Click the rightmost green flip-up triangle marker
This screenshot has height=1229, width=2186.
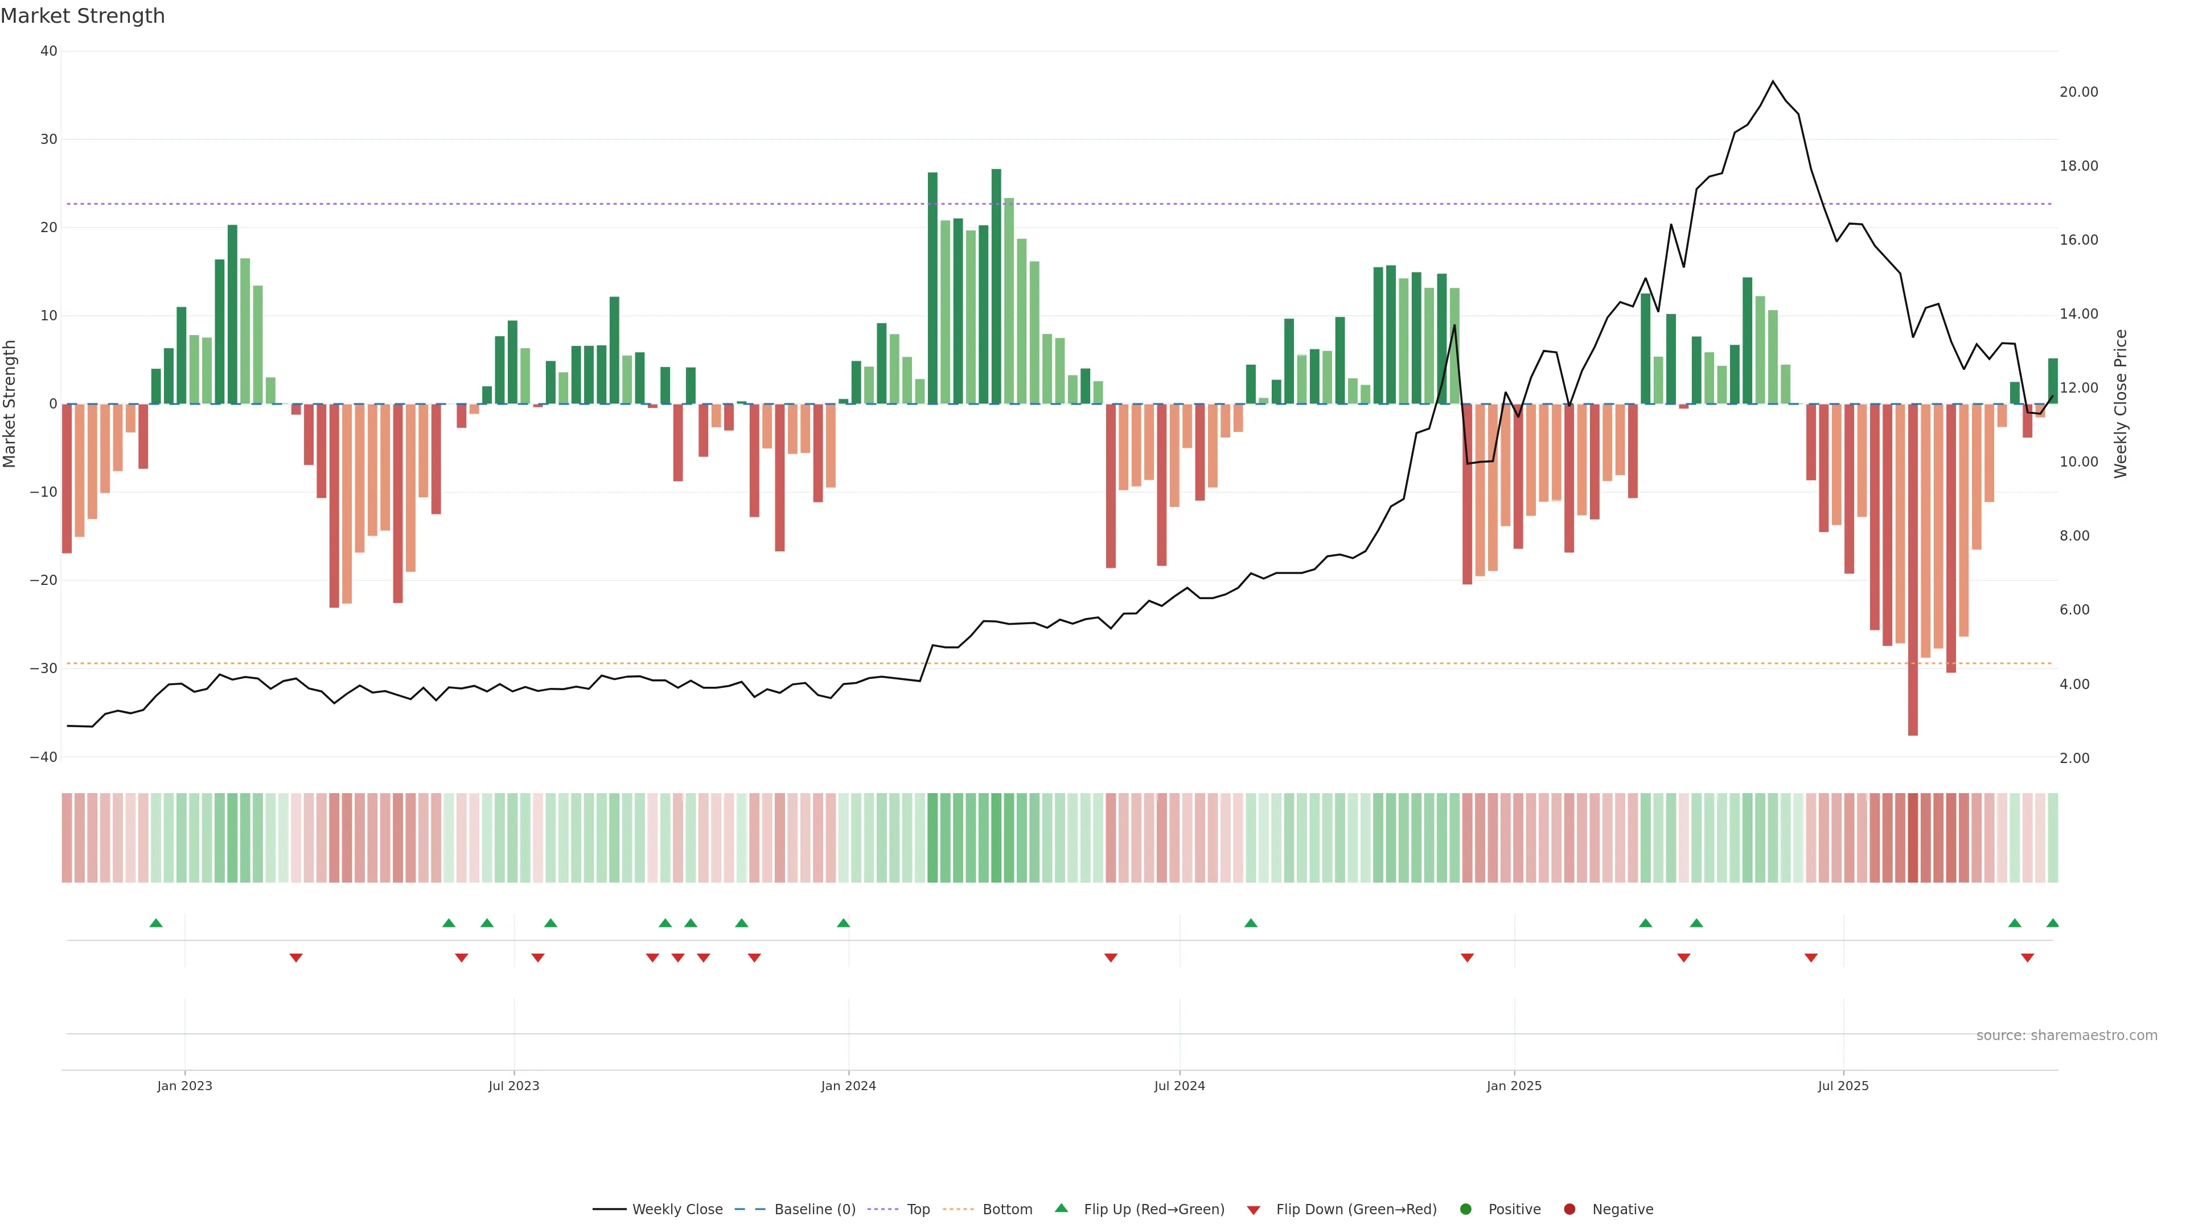[2052, 923]
